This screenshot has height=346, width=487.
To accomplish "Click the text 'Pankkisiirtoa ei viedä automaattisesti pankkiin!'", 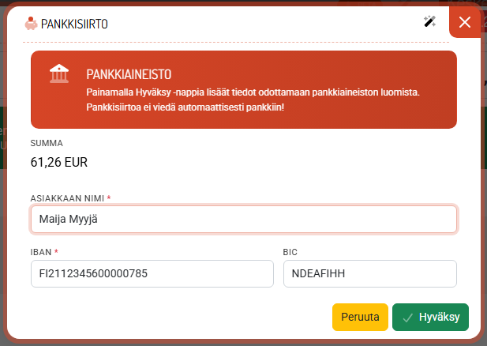I will [x=185, y=107].
